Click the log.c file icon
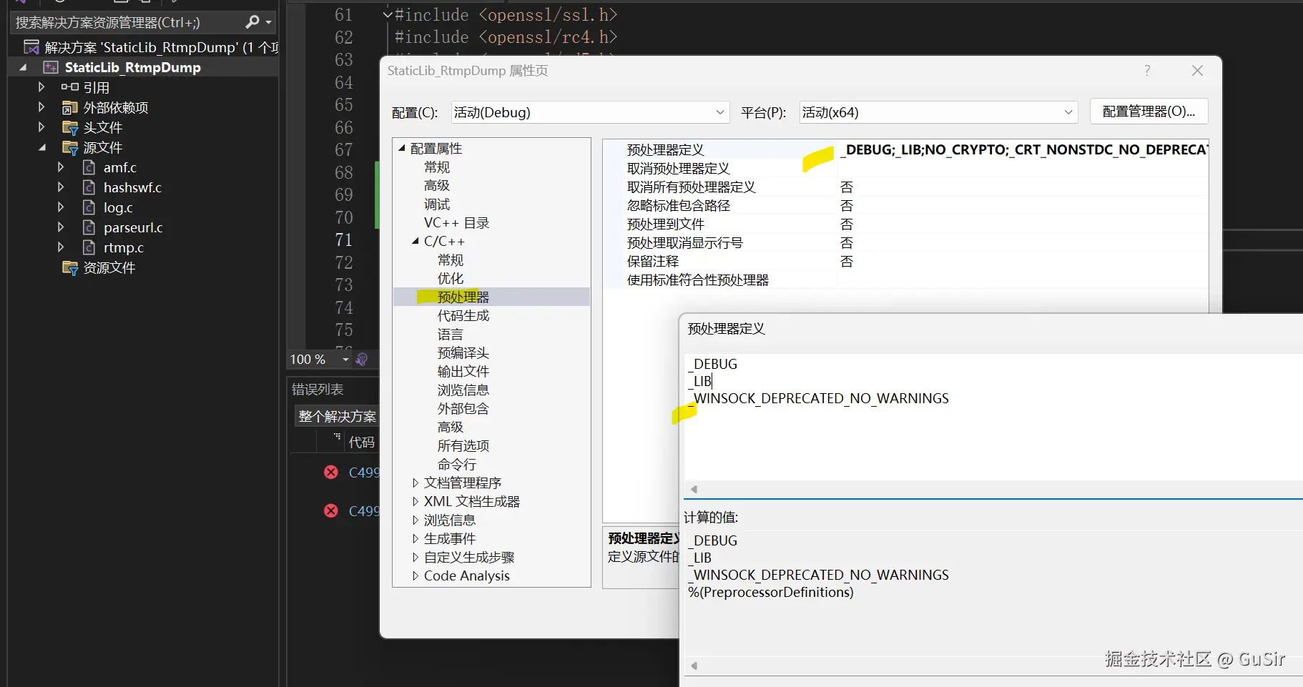Screen dimensions: 1303x687 click(89, 207)
